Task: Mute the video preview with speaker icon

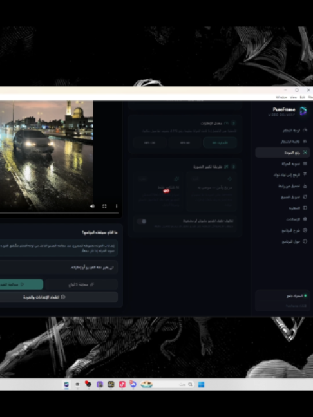Action: coord(92,206)
